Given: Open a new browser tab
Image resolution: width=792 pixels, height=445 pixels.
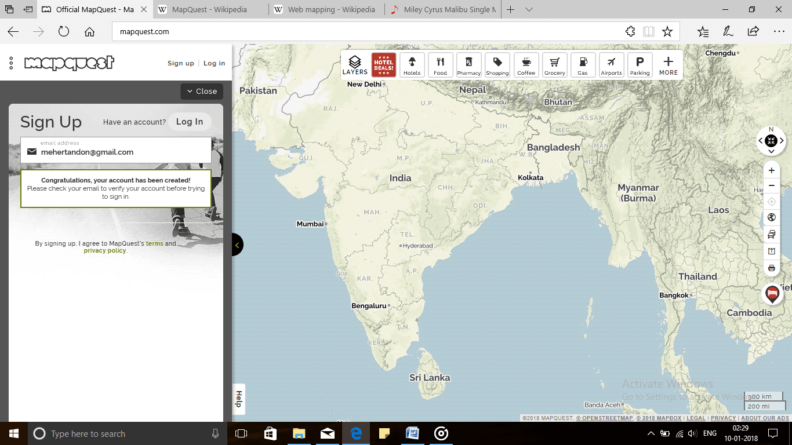Looking at the screenshot, I should click(510, 9).
